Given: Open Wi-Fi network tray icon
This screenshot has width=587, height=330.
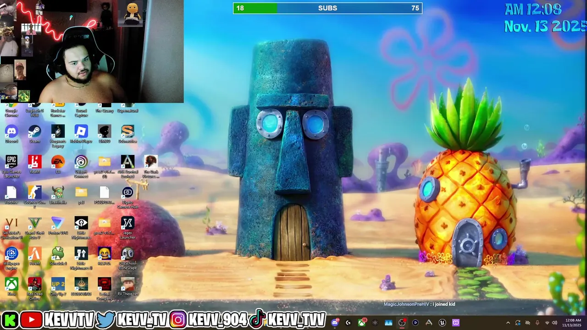Looking at the screenshot, I should point(547,323).
